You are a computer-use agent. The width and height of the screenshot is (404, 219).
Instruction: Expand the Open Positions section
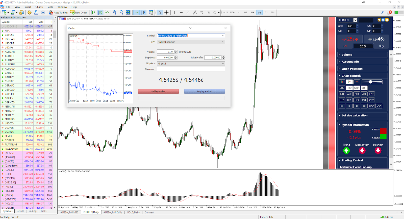(363, 69)
